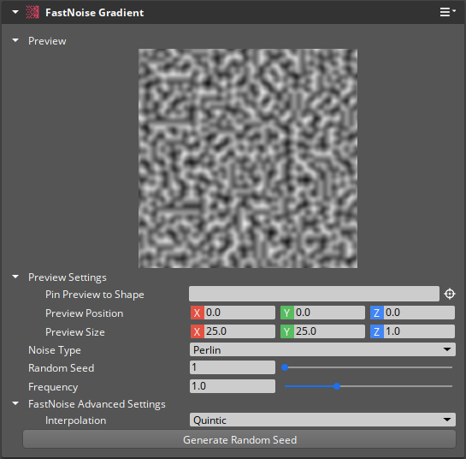Click the Random Seed number field

(x=233, y=367)
